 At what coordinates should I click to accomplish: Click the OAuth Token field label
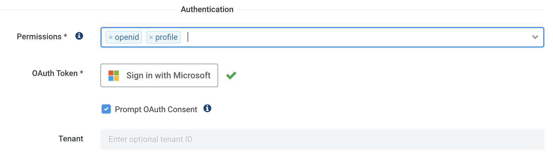pyautogui.click(x=58, y=73)
